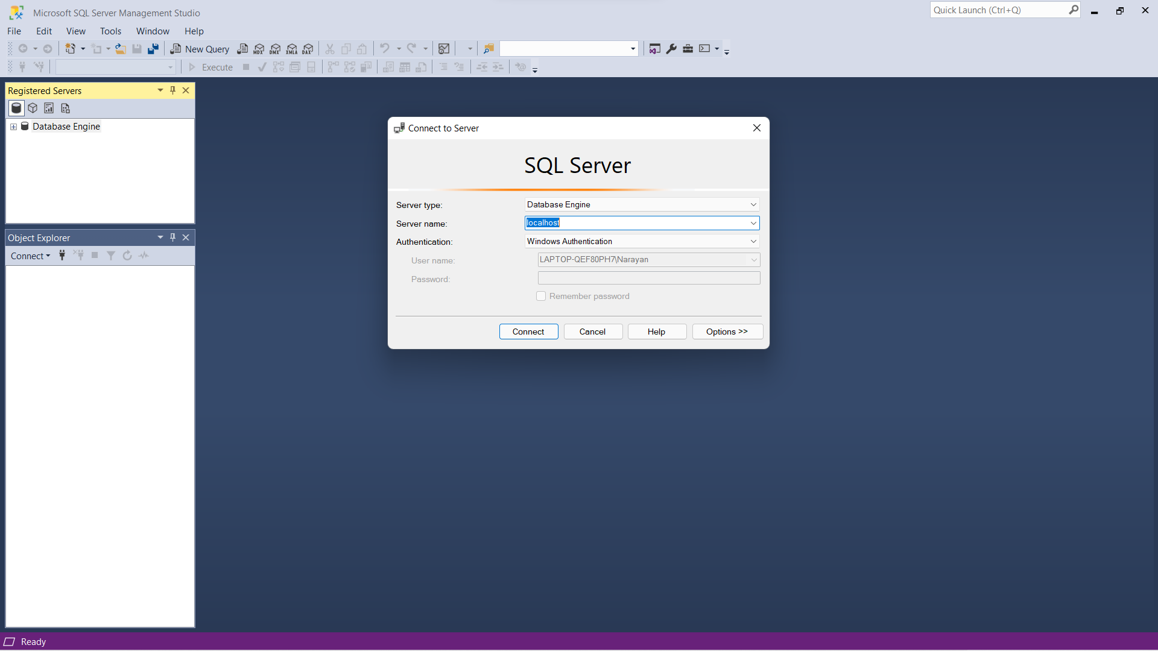Click the Open File folder icon
The image size is (1158, 651).
point(121,49)
